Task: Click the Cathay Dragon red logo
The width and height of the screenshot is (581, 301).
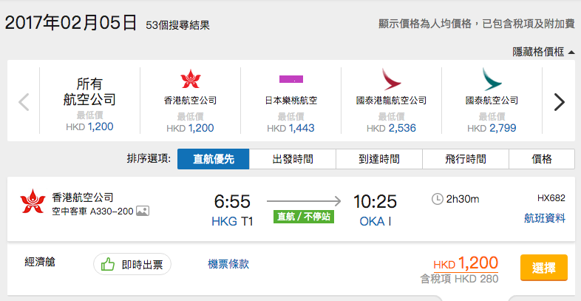Action: pos(391,79)
